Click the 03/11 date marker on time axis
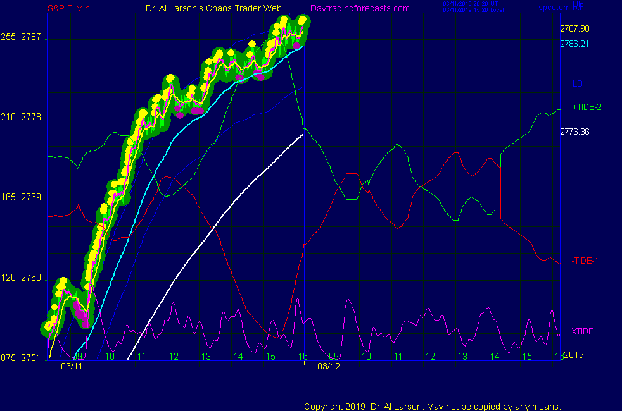The height and width of the screenshot is (411, 622). point(72,366)
